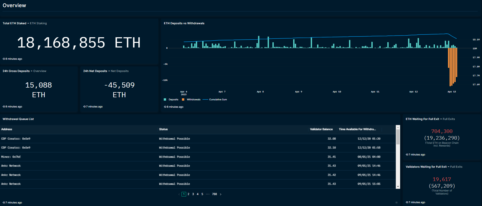Select page 5 in the pagination
Screen dimensions: 482x206
[202, 194]
